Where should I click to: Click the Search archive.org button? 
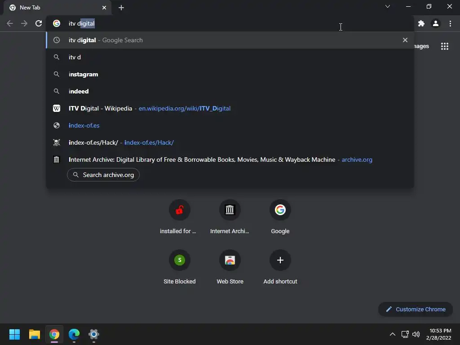[x=103, y=175]
